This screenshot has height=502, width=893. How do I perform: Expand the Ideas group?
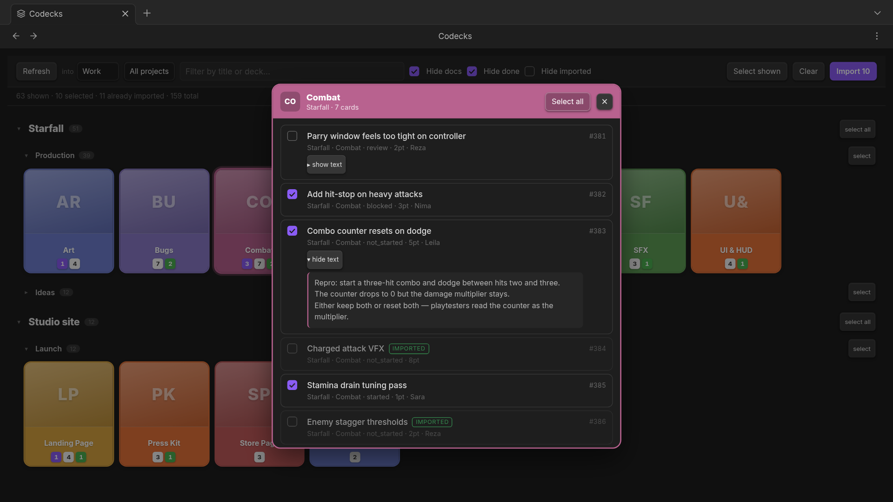click(26, 292)
